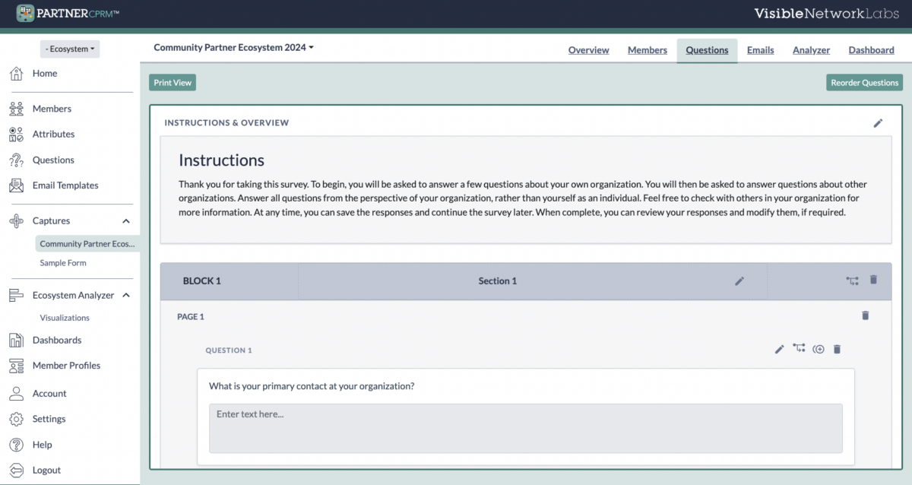The width and height of the screenshot is (912, 485).
Task: Delete Page 1 with trash icon
Action: [x=865, y=315]
